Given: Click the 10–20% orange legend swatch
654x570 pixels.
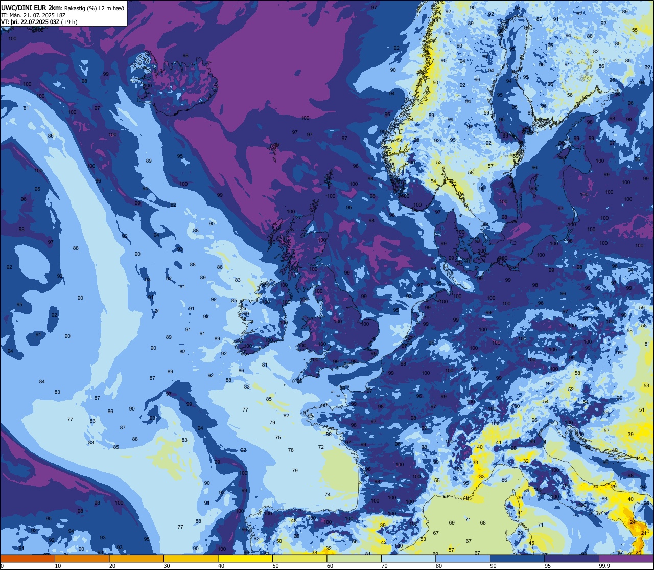Looking at the screenshot, I should click(82, 558).
